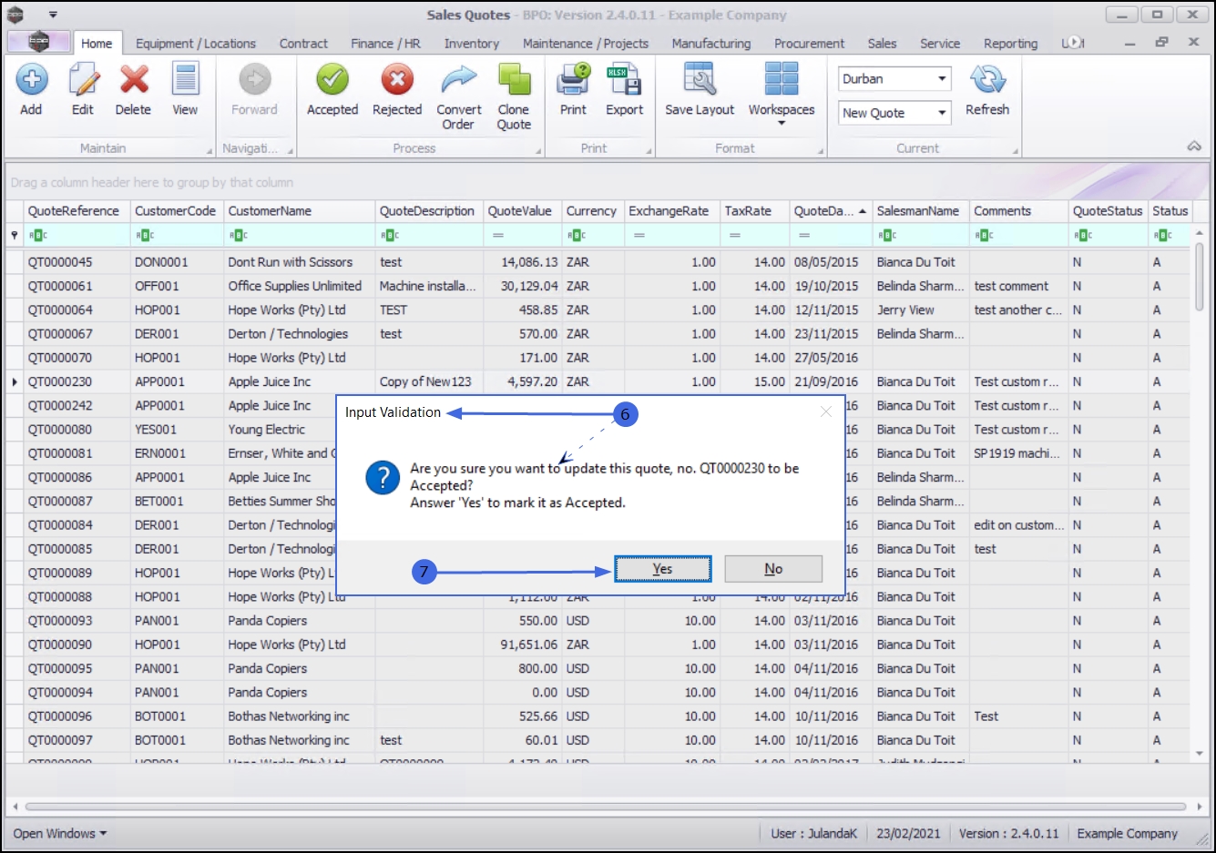Open the Durban site dropdown
This screenshot has width=1216, height=853.
(942, 79)
